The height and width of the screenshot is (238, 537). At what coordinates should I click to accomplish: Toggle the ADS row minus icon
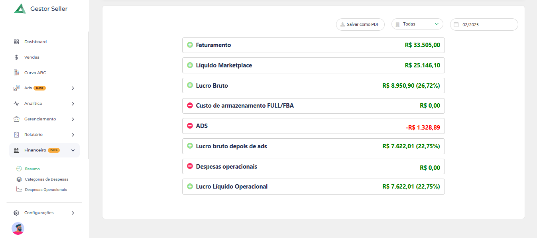point(190,126)
